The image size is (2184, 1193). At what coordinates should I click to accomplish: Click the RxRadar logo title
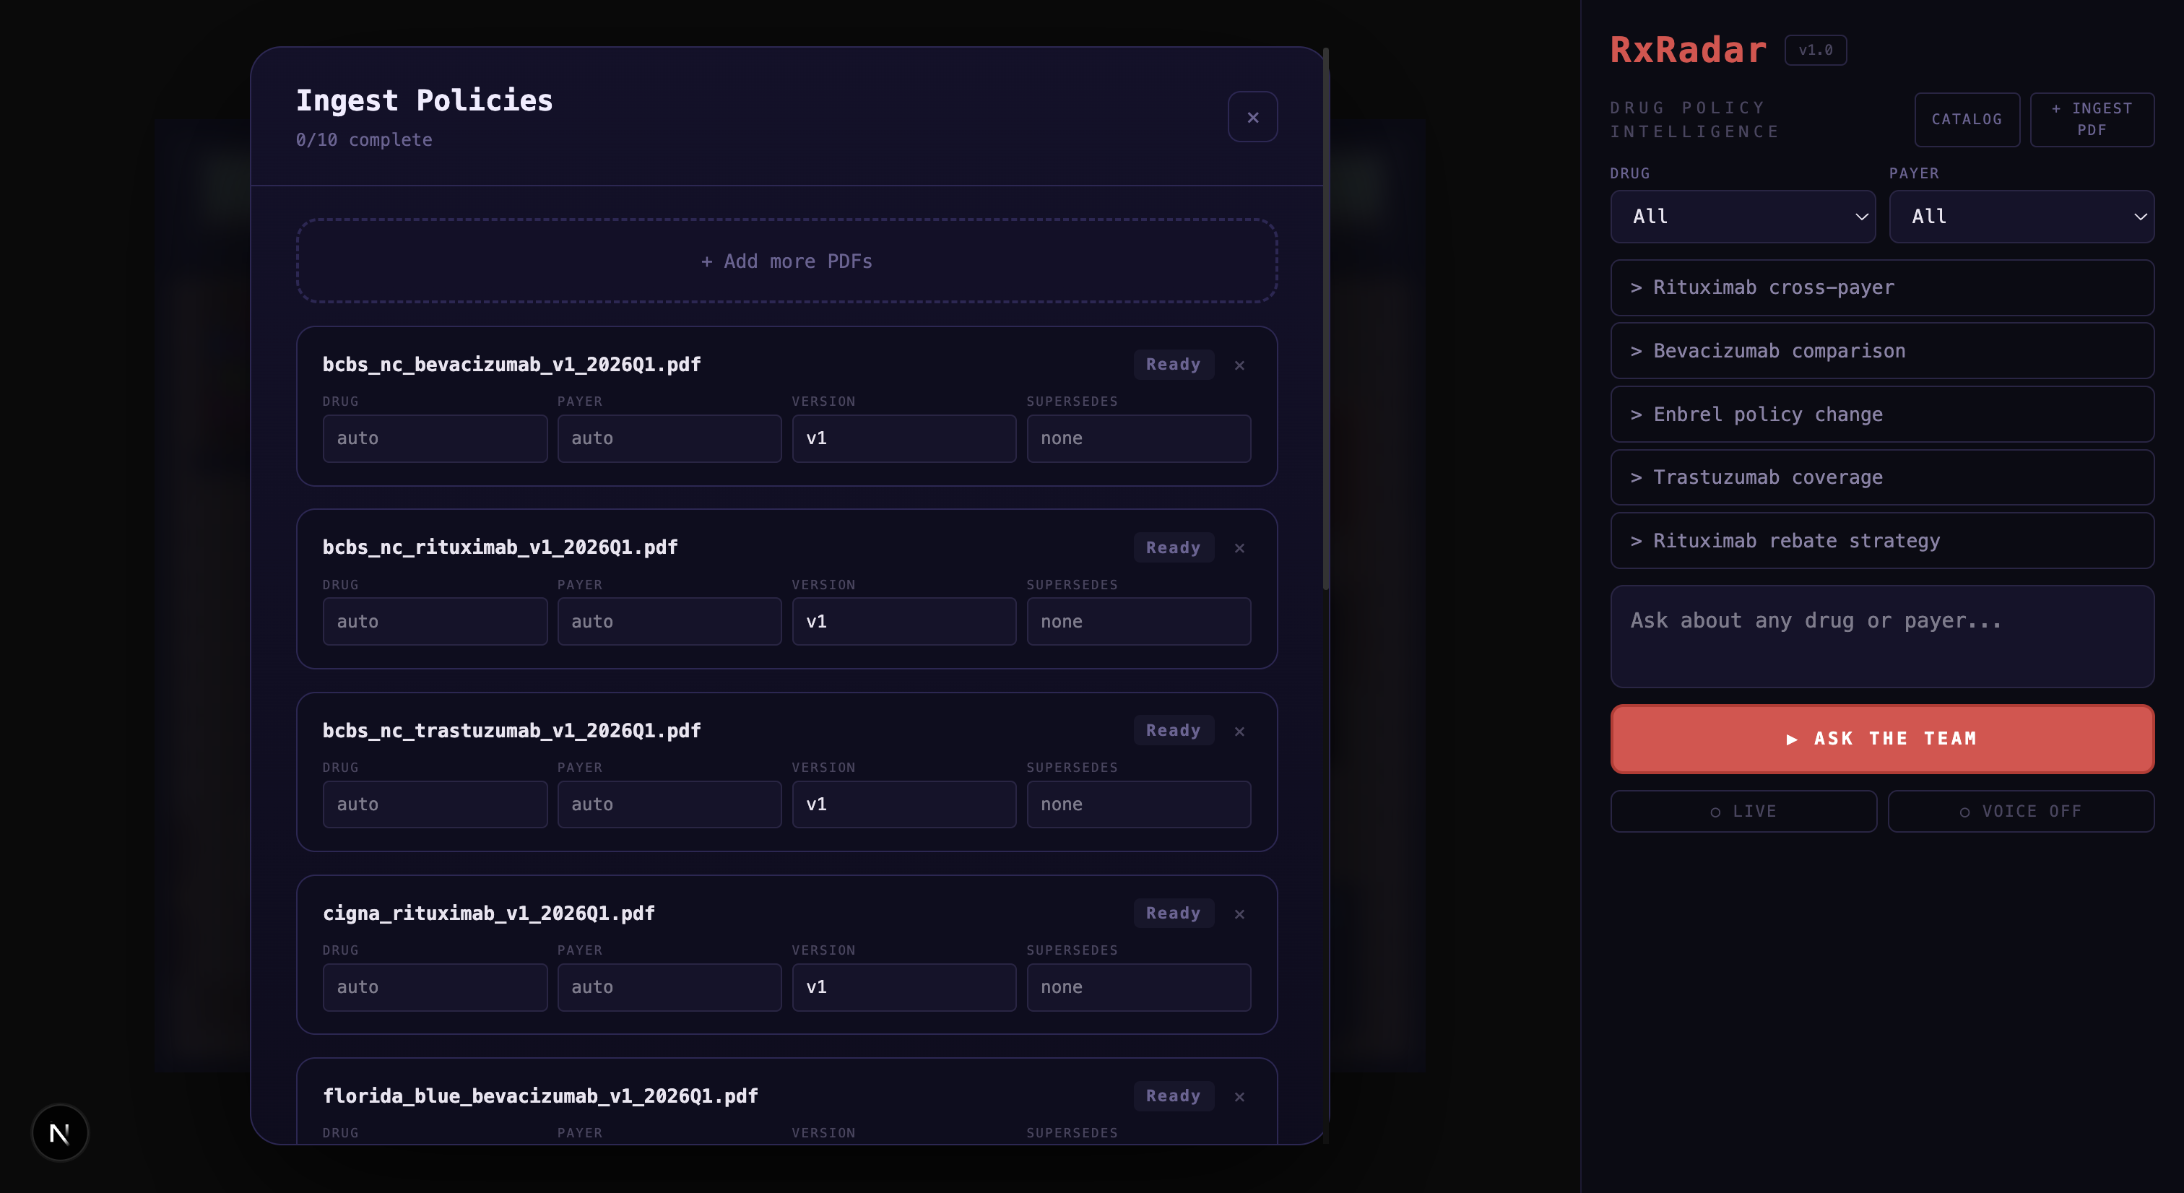pos(1687,49)
